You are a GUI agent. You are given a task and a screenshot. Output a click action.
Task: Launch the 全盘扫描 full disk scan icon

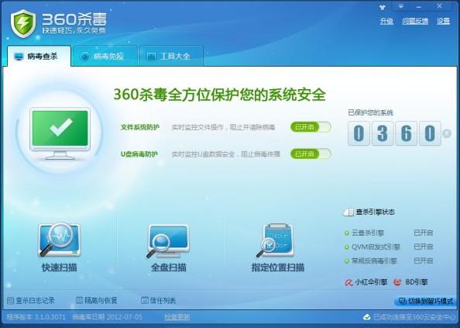(168, 241)
